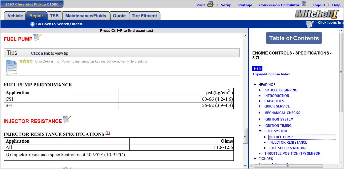
Task: Expand the QUICK-SERVICE arrow
Action: pyautogui.click(x=260, y=106)
